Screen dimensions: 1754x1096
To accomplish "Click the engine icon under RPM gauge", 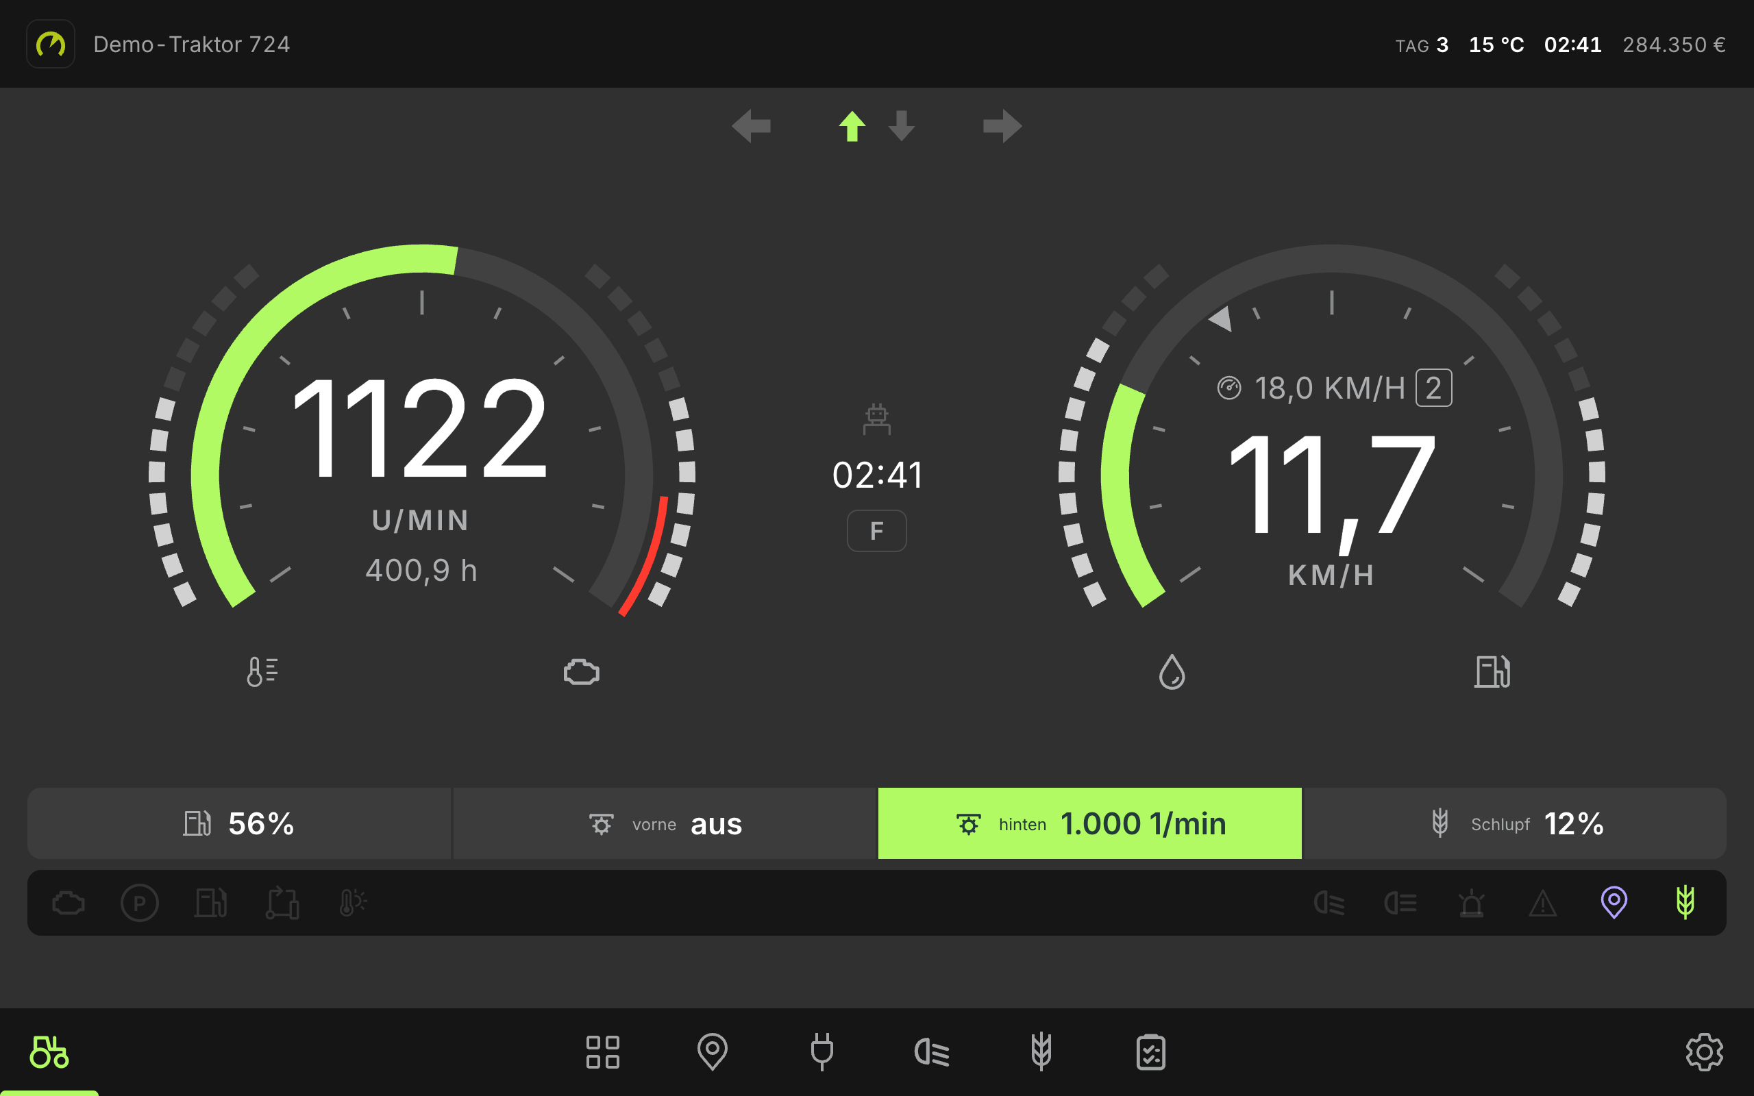I will pos(581,672).
